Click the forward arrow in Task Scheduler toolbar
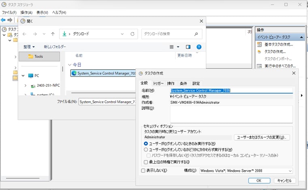The width and height of the screenshot is (308, 190). (x=10, y=20)
